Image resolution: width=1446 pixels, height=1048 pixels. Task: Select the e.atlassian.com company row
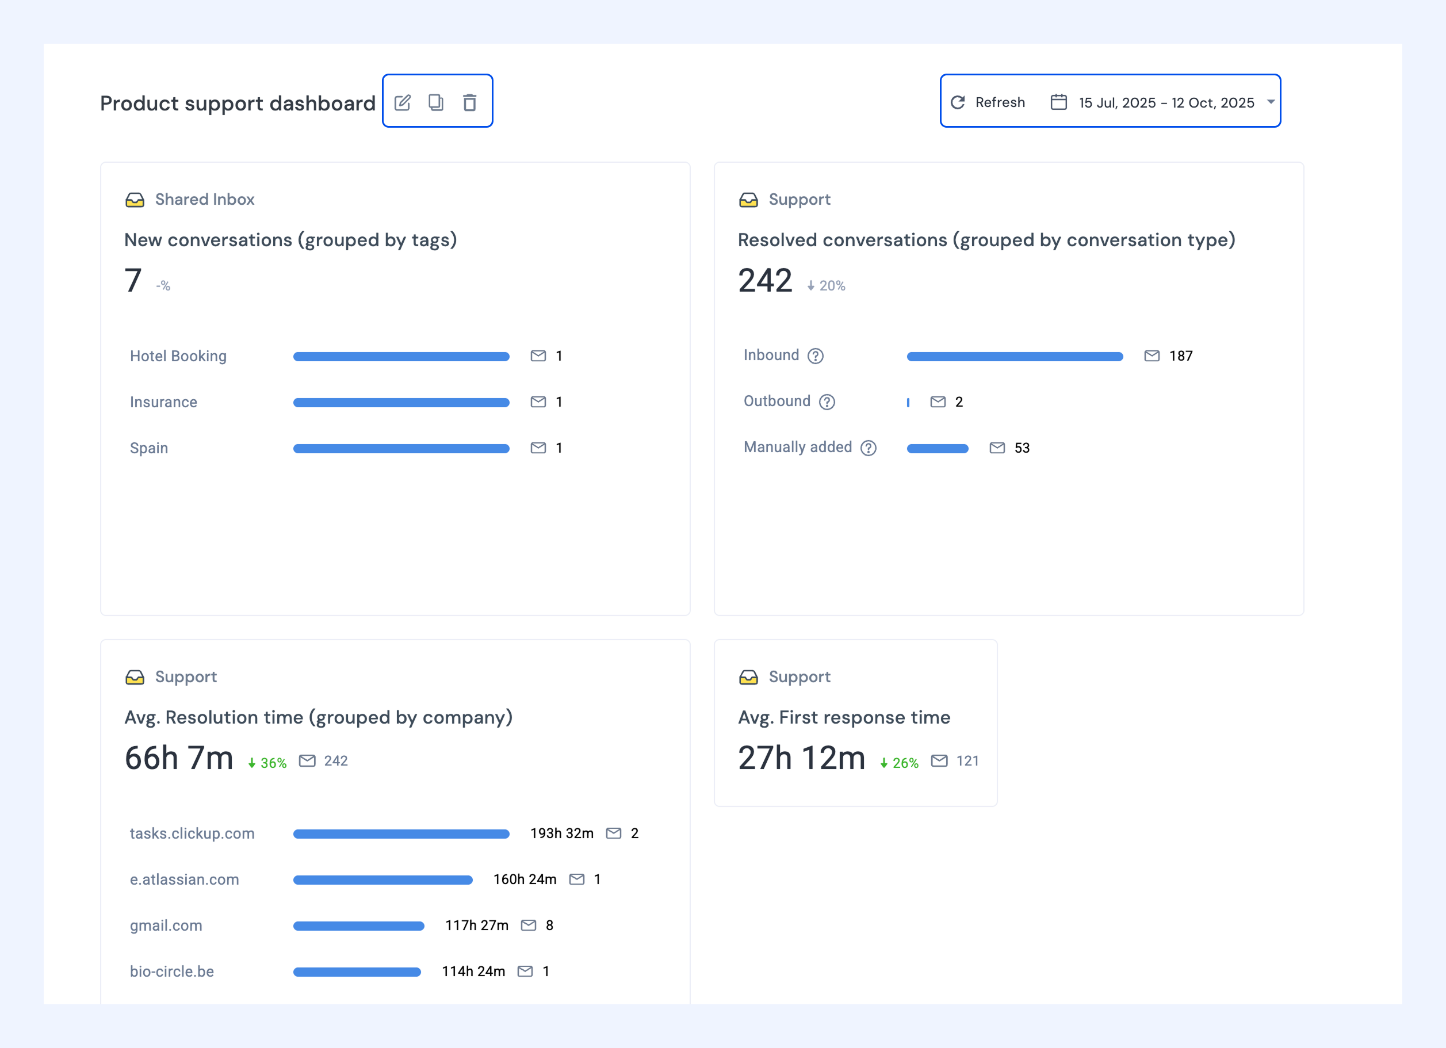pos(365,879)
